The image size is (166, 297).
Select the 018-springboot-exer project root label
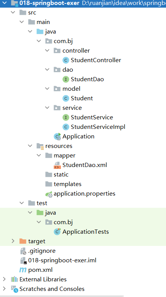coord(49,3)
